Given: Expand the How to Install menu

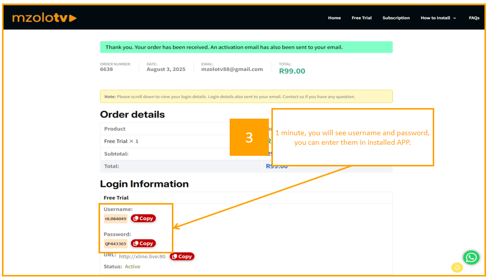Looking at the screenshot, I should coord(438,18).
